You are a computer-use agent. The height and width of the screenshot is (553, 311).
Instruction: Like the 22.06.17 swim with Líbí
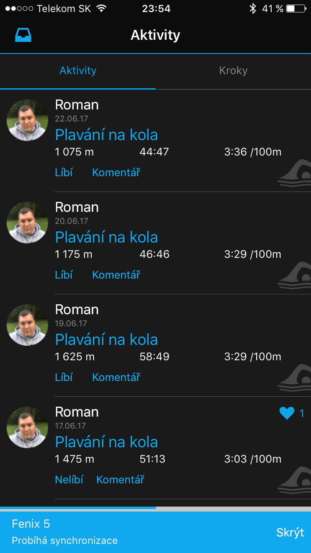click(64, 172)
